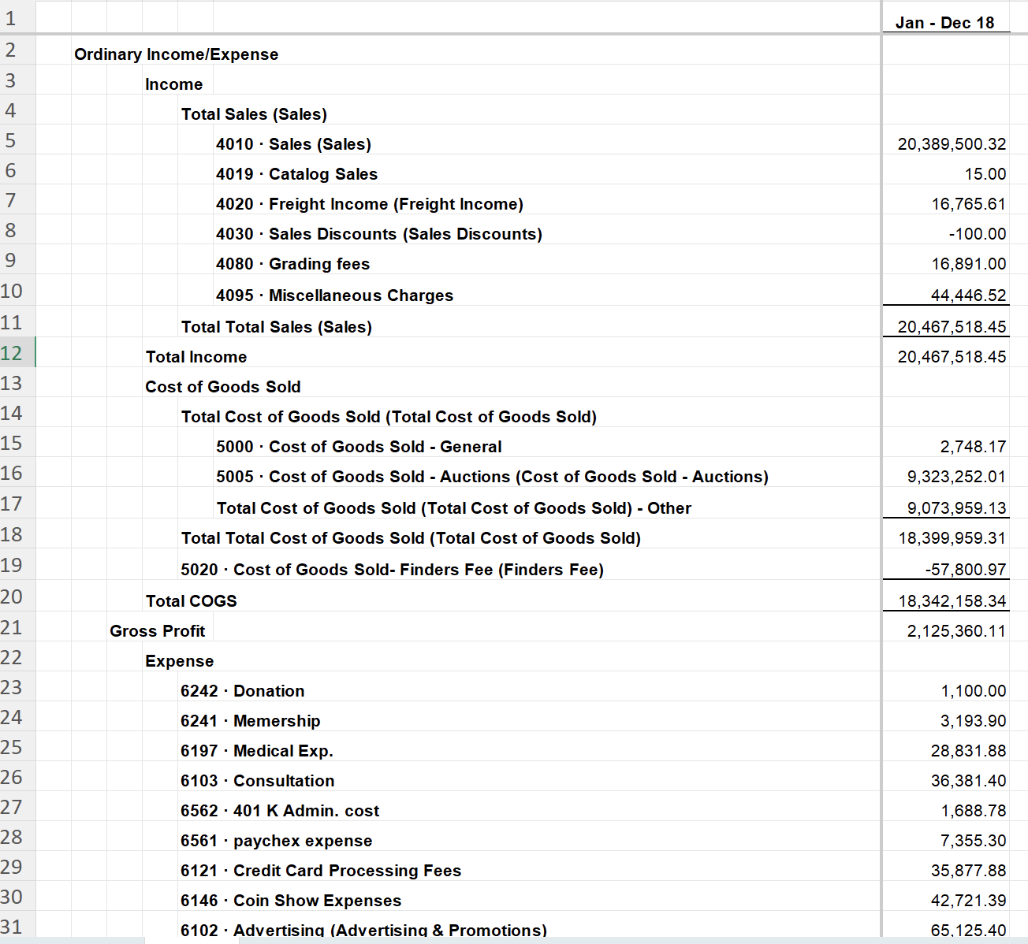Select row 21 header

click(x=17, y=628)
